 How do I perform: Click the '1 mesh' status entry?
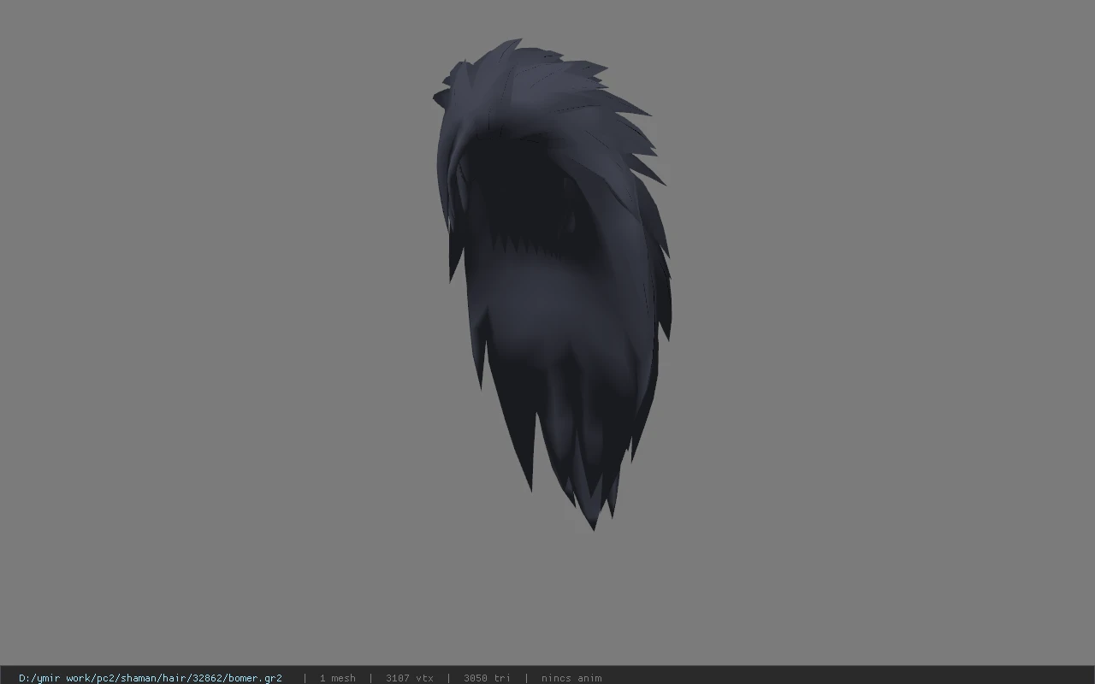coord(337,678)
